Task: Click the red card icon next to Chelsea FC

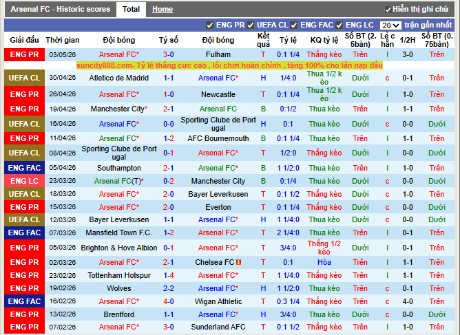Action: 238,262
